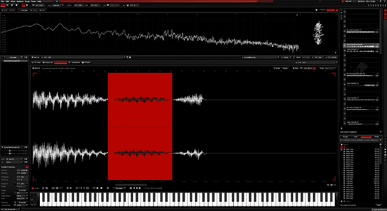Image resolution: width=387 pixels, height=211 pixels.
Task: Switch to the Sampler tab
Action: [x=22, y=10]
